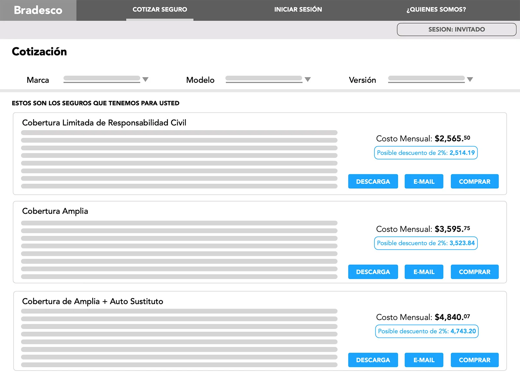This screenshot has height=380, width=520.
Task: E-mail the Responsabilidad Civil coverage quote
Action: (x=424, y=181)
